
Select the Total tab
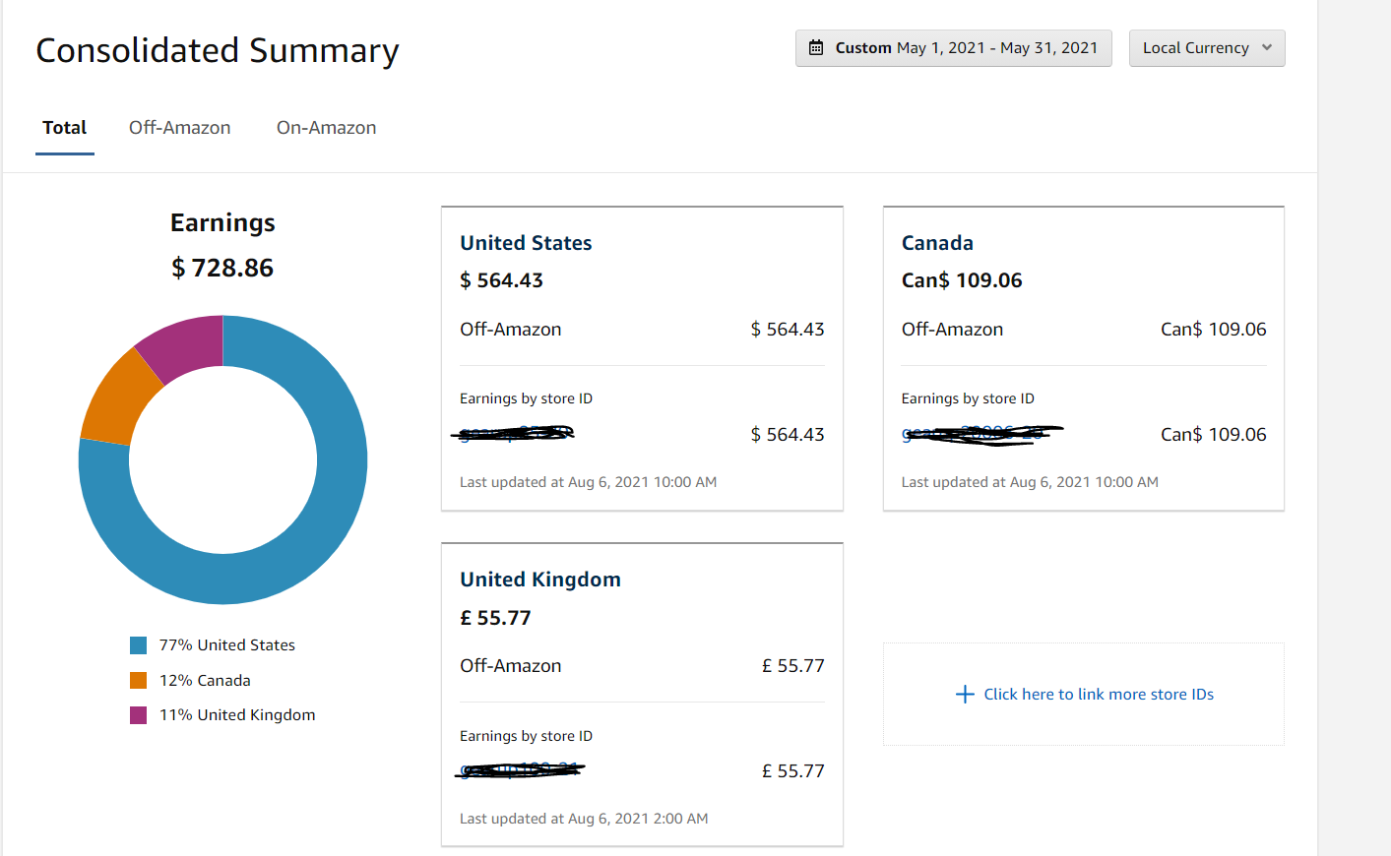(65, 128)
